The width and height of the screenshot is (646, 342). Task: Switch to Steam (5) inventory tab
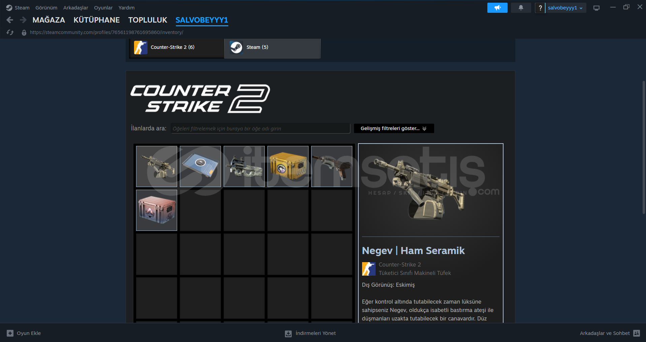click(x=272, y=48)
